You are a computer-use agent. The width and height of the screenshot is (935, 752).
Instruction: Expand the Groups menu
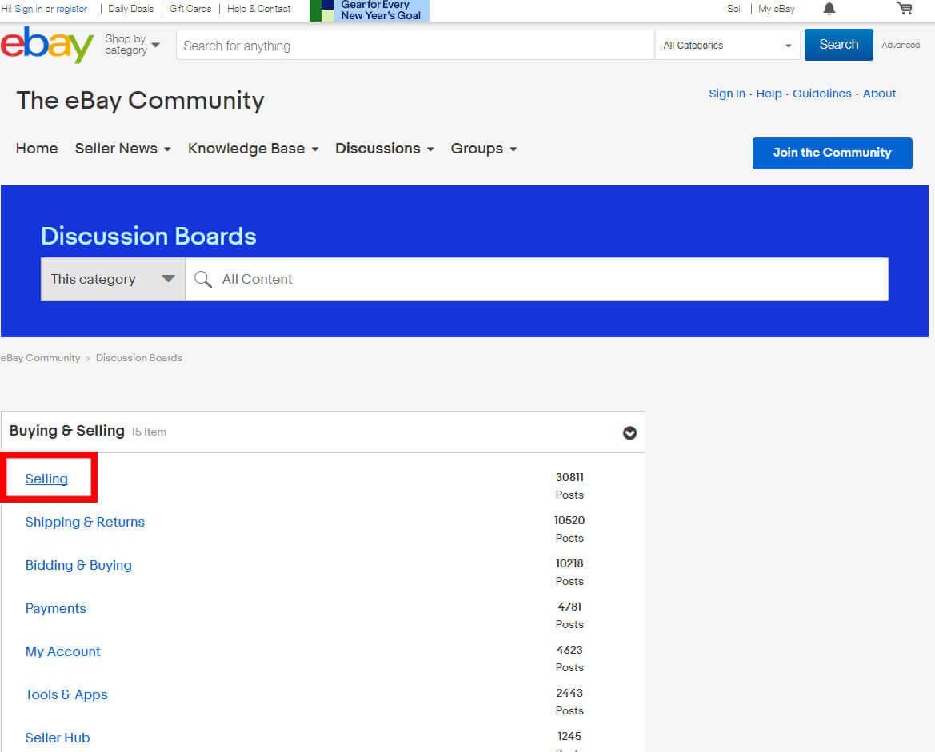tap(483, 149)
